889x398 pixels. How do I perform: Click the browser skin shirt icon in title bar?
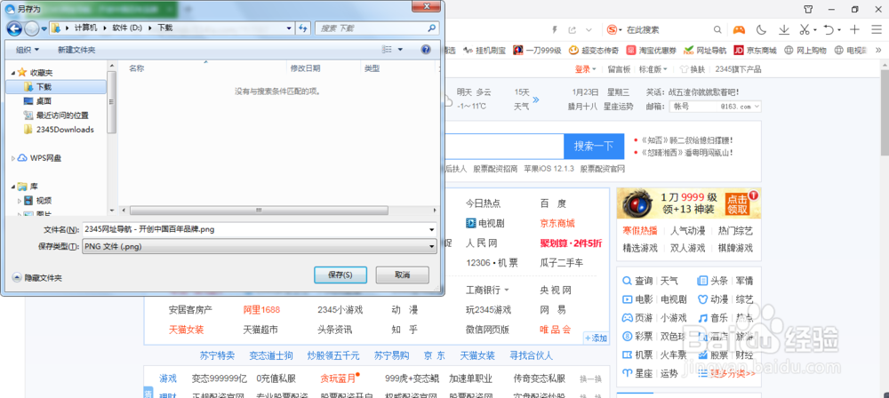pos(808,9)
